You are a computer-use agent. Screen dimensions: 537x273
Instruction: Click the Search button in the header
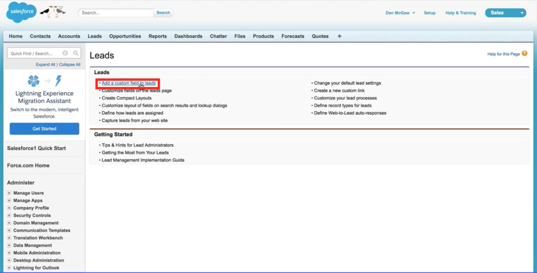coord(163,13)
